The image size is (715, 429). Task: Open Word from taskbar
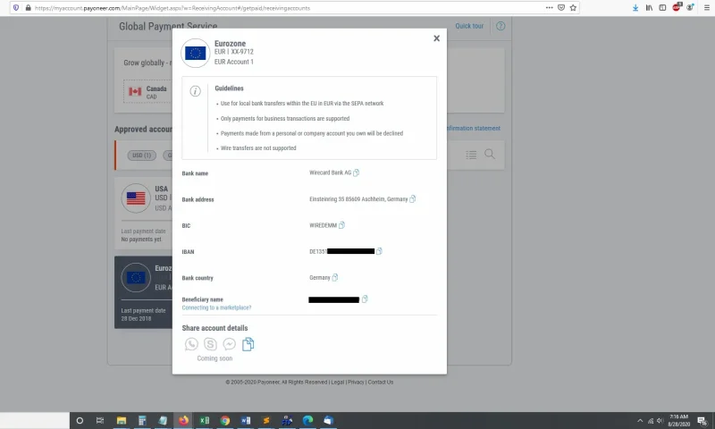(246, 420)
